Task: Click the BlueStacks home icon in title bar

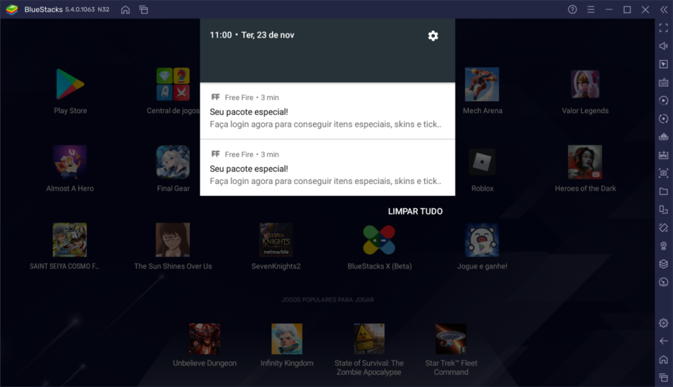Action: click(x=126, y=10)
